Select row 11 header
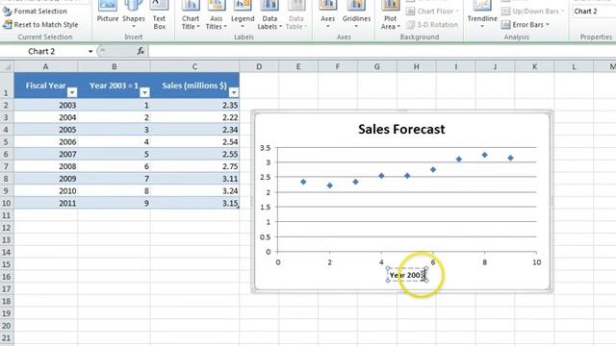Screen dimensions: 616x346 pyautogui.click(x=7, y=215)
